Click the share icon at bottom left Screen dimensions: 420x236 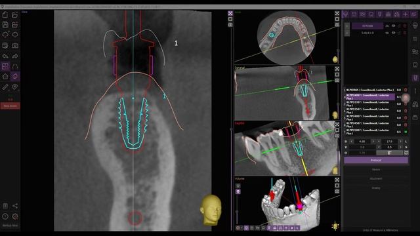point(15,206)
